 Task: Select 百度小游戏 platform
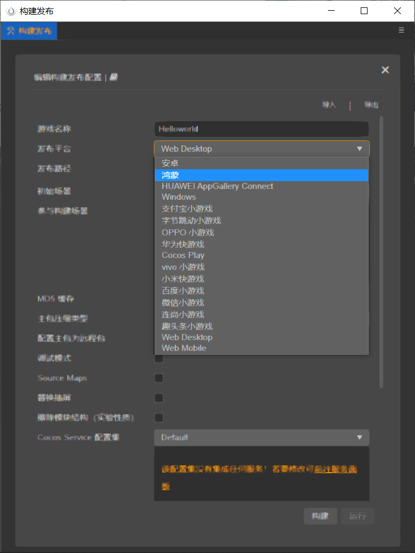pyautogui.click(x=261, y=291)
